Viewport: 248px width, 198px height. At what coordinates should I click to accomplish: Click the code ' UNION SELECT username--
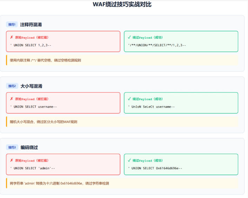click(x=33, y=107)
